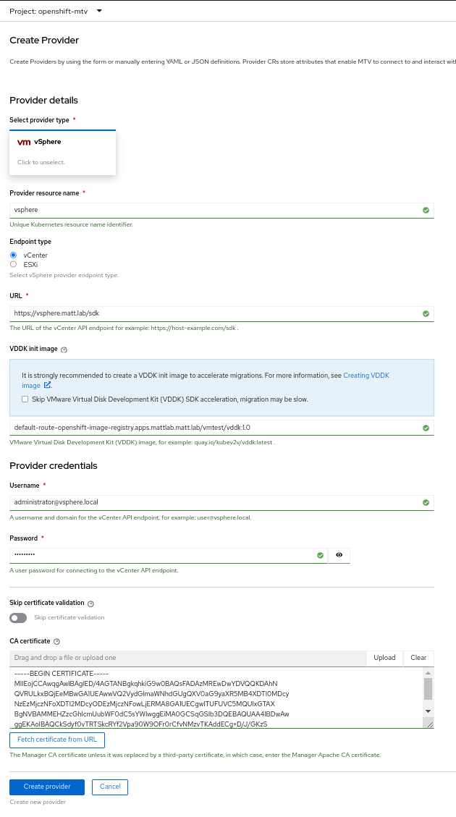The image size is (456, 817).
Task: Click the Skip certificate validation help icon
Action: click(x=90, y=604)
